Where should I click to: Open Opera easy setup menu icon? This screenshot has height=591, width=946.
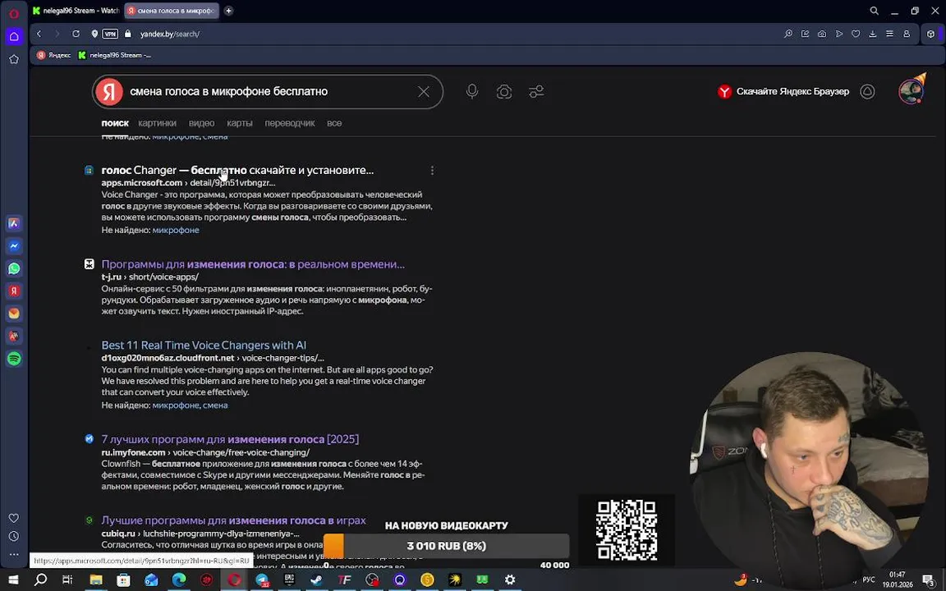point(889,34)
